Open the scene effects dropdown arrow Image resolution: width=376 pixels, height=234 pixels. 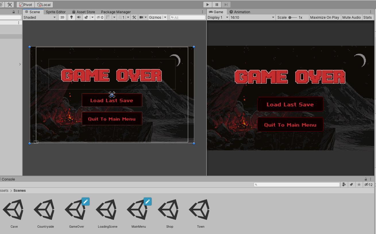(x=92, y=17)
